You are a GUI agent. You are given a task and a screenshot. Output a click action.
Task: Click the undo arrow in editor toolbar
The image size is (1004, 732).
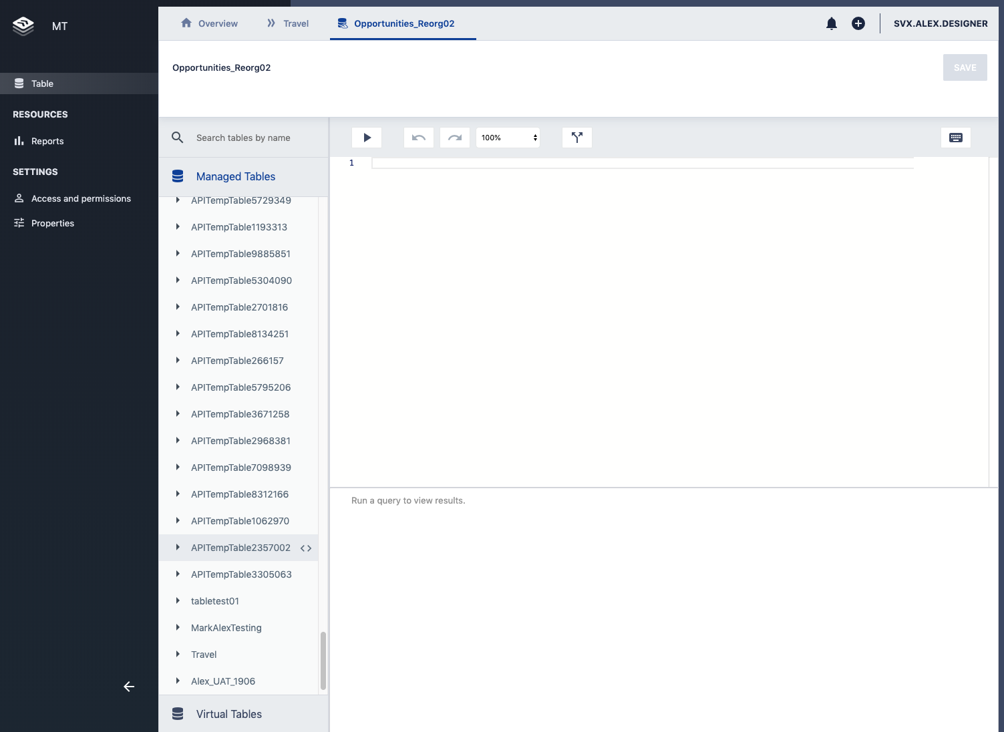click(419, 138)
